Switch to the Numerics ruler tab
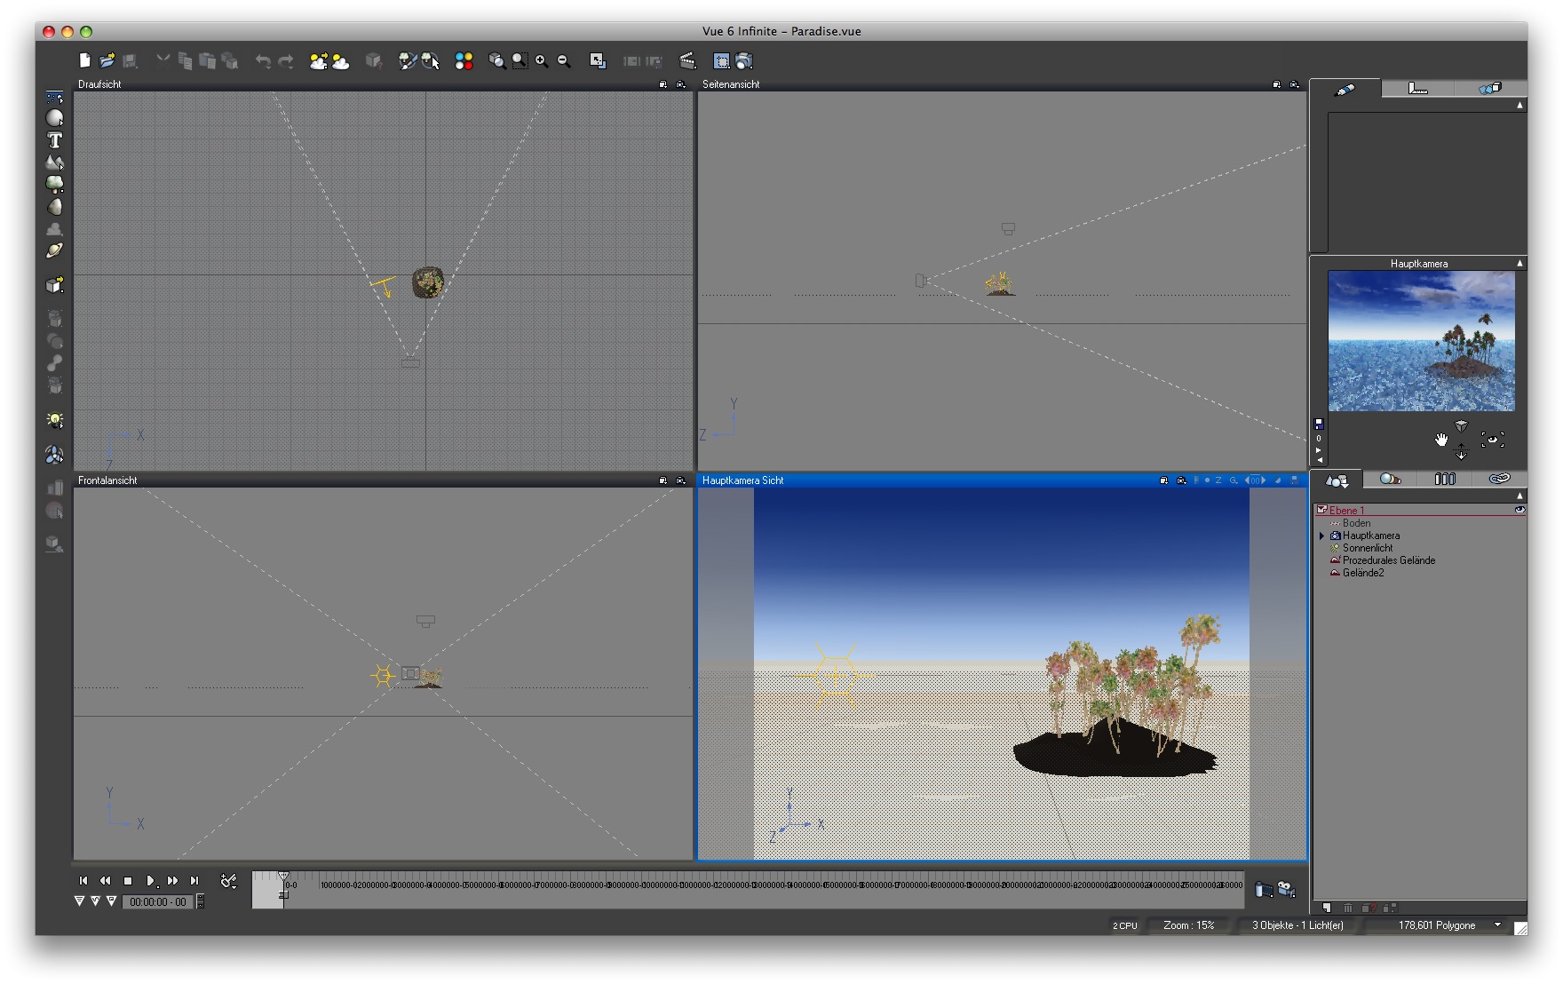Screen dimensions: 1563x984 [1418, 88]
